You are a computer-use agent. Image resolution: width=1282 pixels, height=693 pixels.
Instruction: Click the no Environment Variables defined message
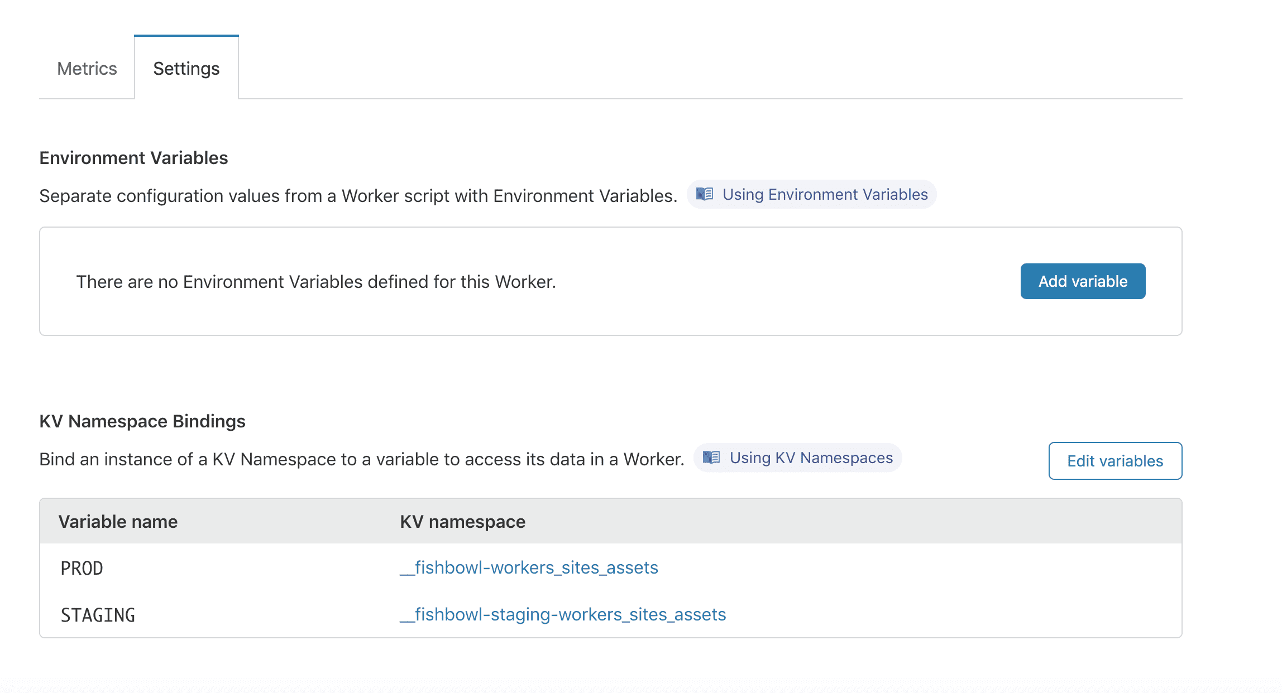[x=316, y=282]
